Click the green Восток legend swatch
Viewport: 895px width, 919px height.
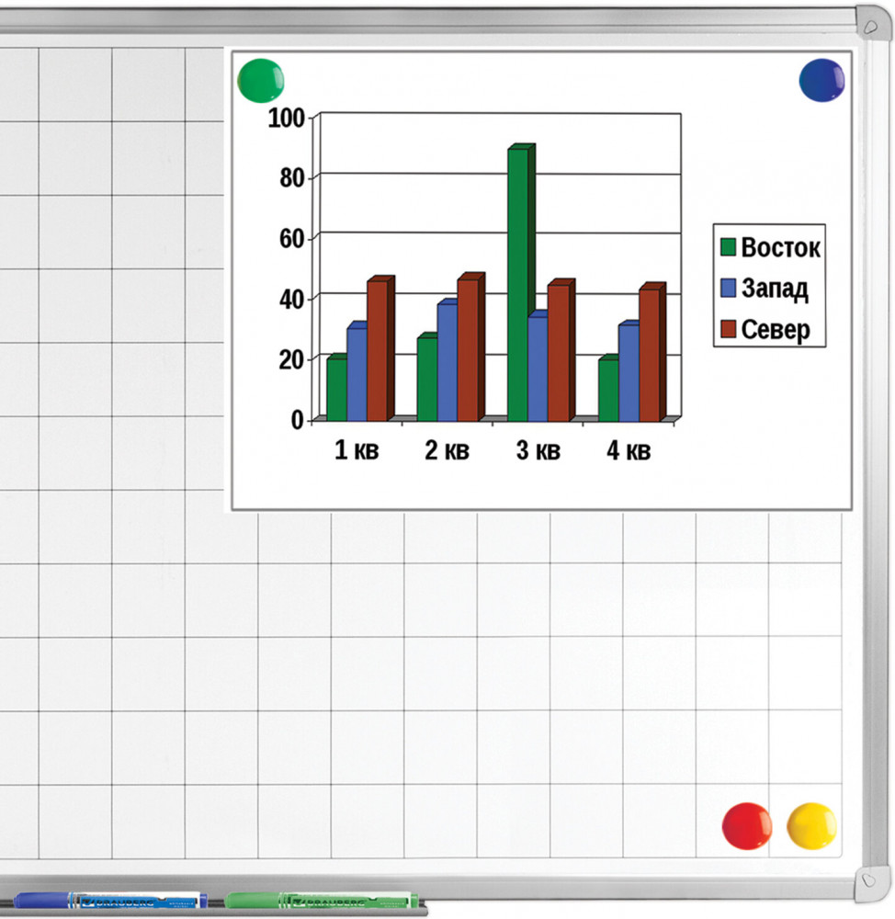[x=729, y=246]
